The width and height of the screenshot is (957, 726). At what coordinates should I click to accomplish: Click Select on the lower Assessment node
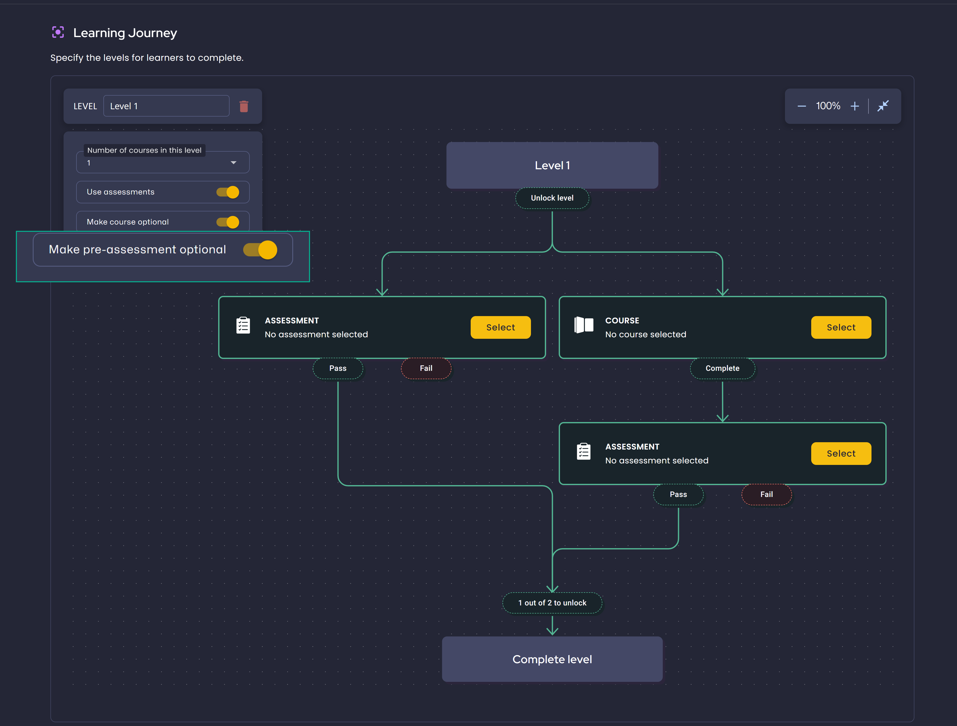click(x=841, y=453)
